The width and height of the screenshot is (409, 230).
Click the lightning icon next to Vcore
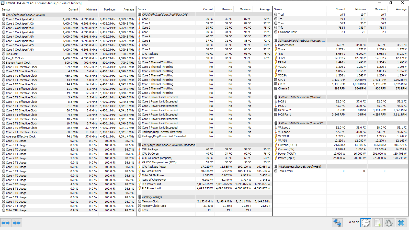tap(276, 49)
